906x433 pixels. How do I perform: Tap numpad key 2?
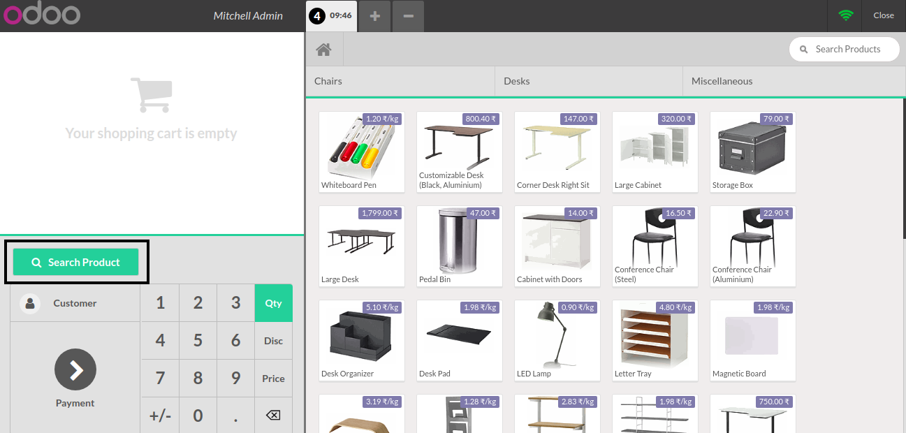coord(198,303)
